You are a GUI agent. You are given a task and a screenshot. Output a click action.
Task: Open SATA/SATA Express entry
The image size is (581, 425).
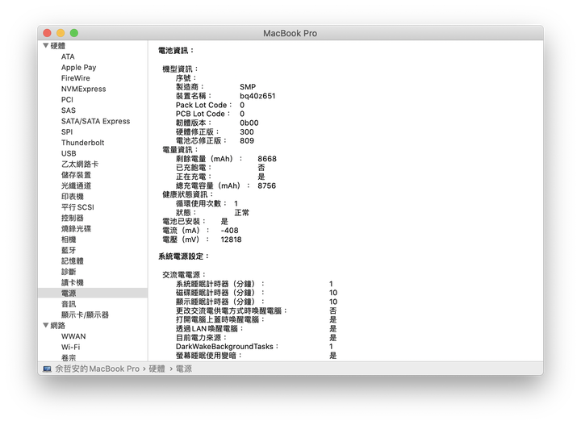95,121
